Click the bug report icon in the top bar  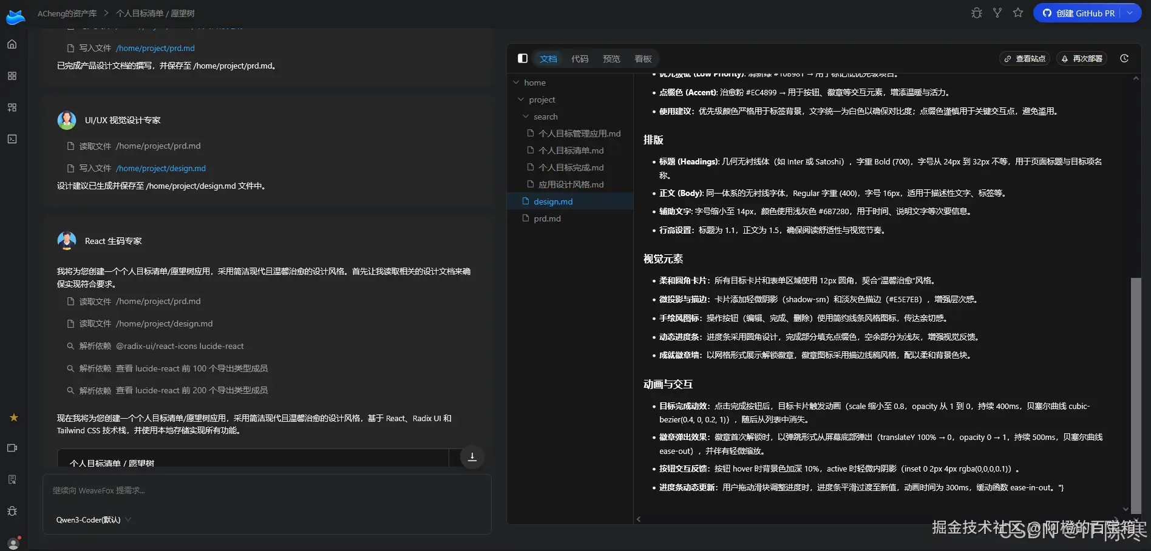pos(976,13)
